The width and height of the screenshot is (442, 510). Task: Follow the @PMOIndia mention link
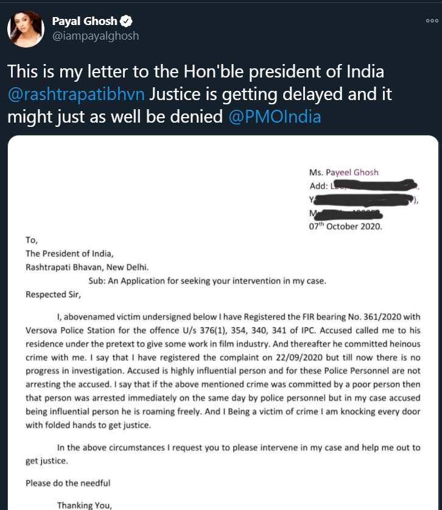[275, 117]
